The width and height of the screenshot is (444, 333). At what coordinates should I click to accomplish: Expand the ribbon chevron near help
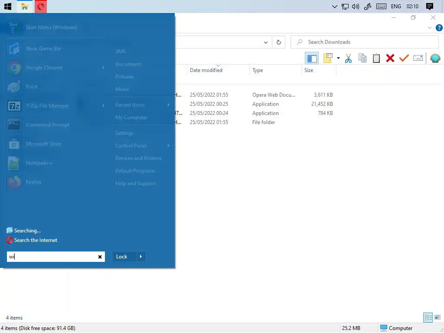(430, 28)
